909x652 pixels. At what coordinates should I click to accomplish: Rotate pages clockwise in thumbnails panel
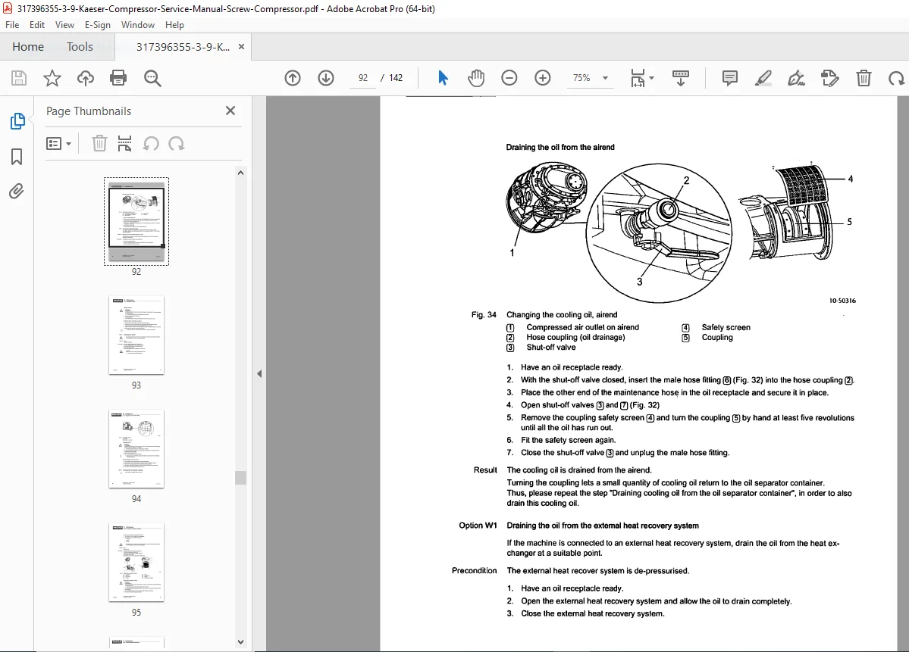(176, 144)
